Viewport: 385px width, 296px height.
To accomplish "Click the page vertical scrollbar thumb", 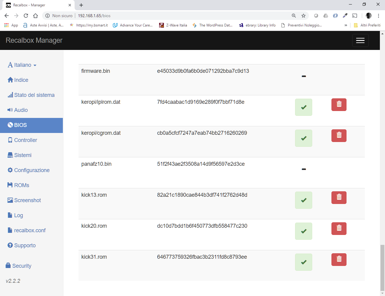I will coord(382,268).
